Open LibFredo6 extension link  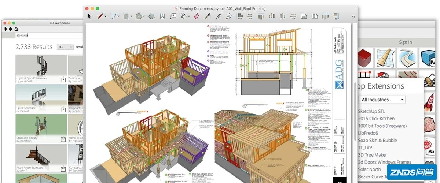(x=368, y=133)
